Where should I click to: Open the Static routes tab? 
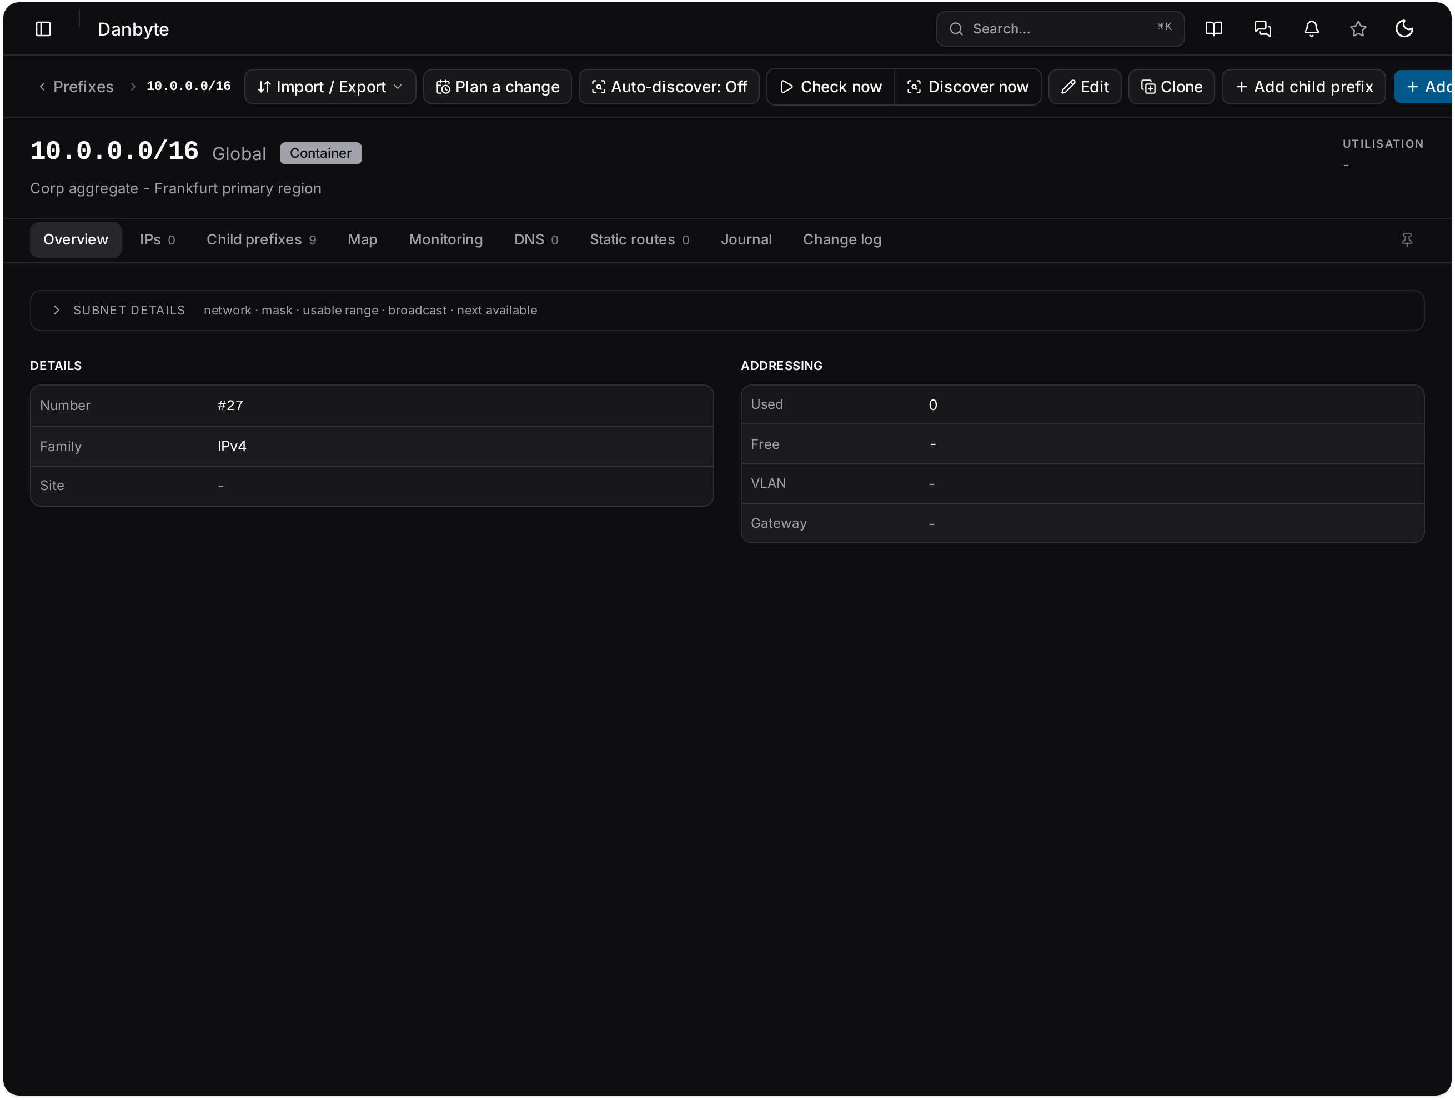click(x=639, y=239)
